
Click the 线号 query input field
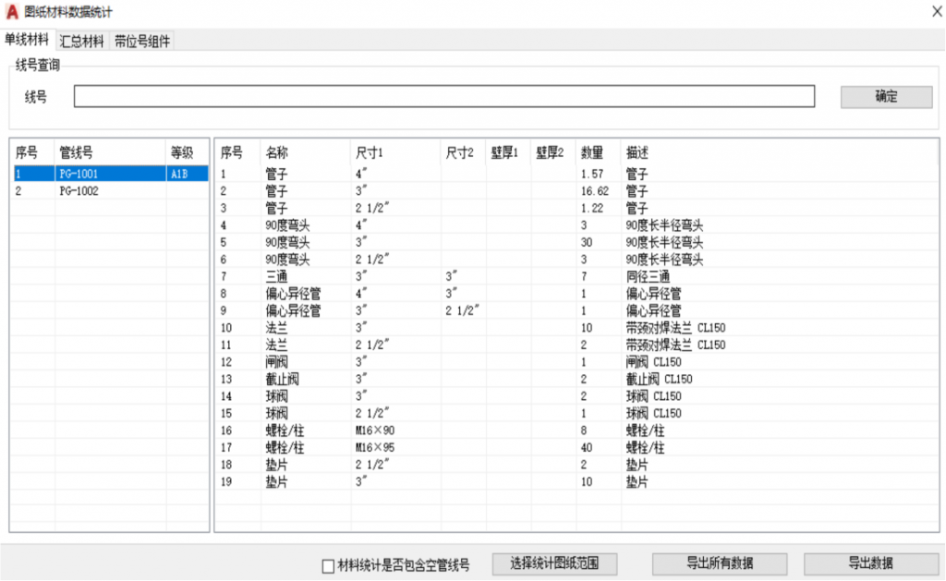[443, 96]
